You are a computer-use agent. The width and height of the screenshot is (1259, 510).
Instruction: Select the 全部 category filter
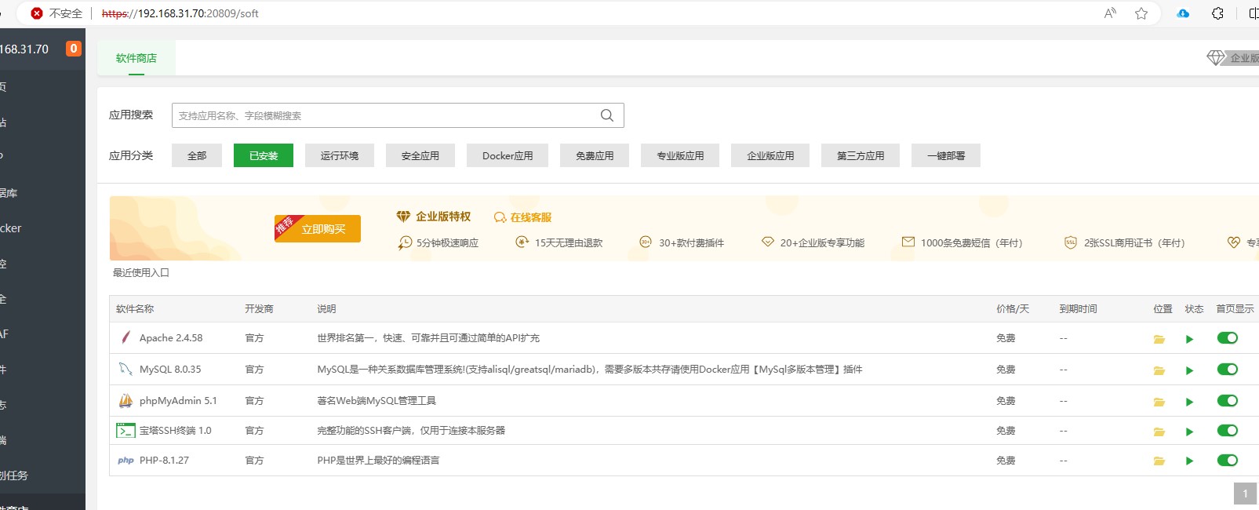197,155
